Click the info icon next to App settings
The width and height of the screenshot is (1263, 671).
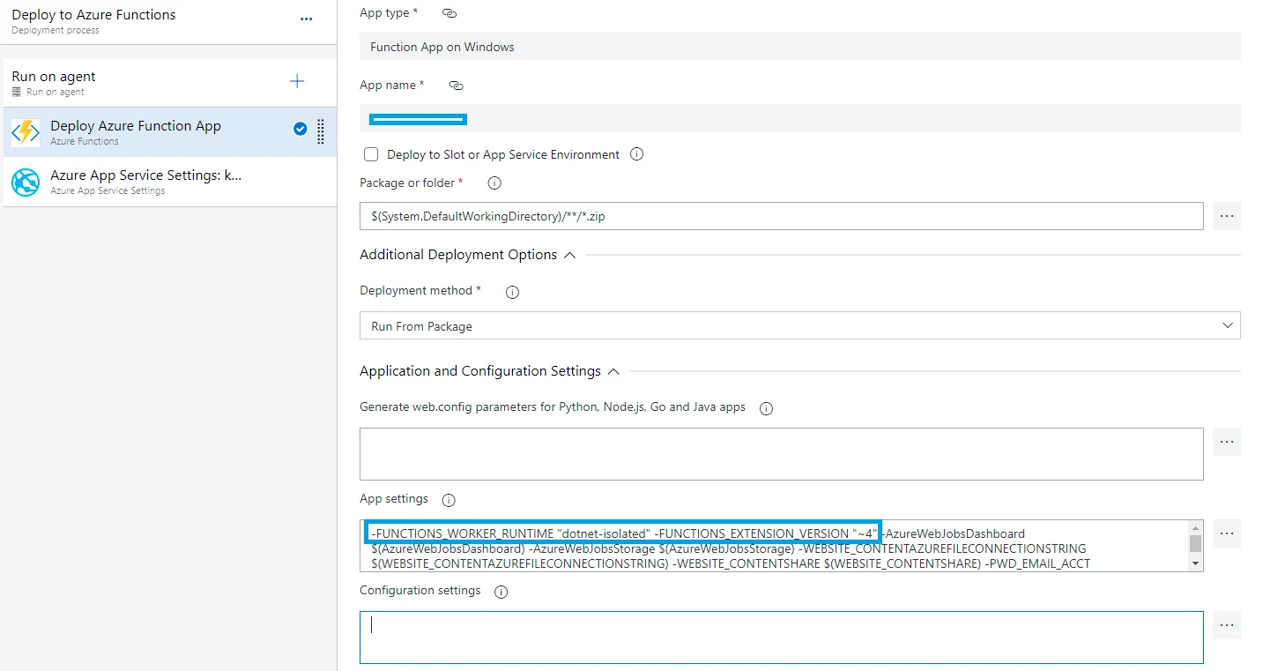[448, 500]
